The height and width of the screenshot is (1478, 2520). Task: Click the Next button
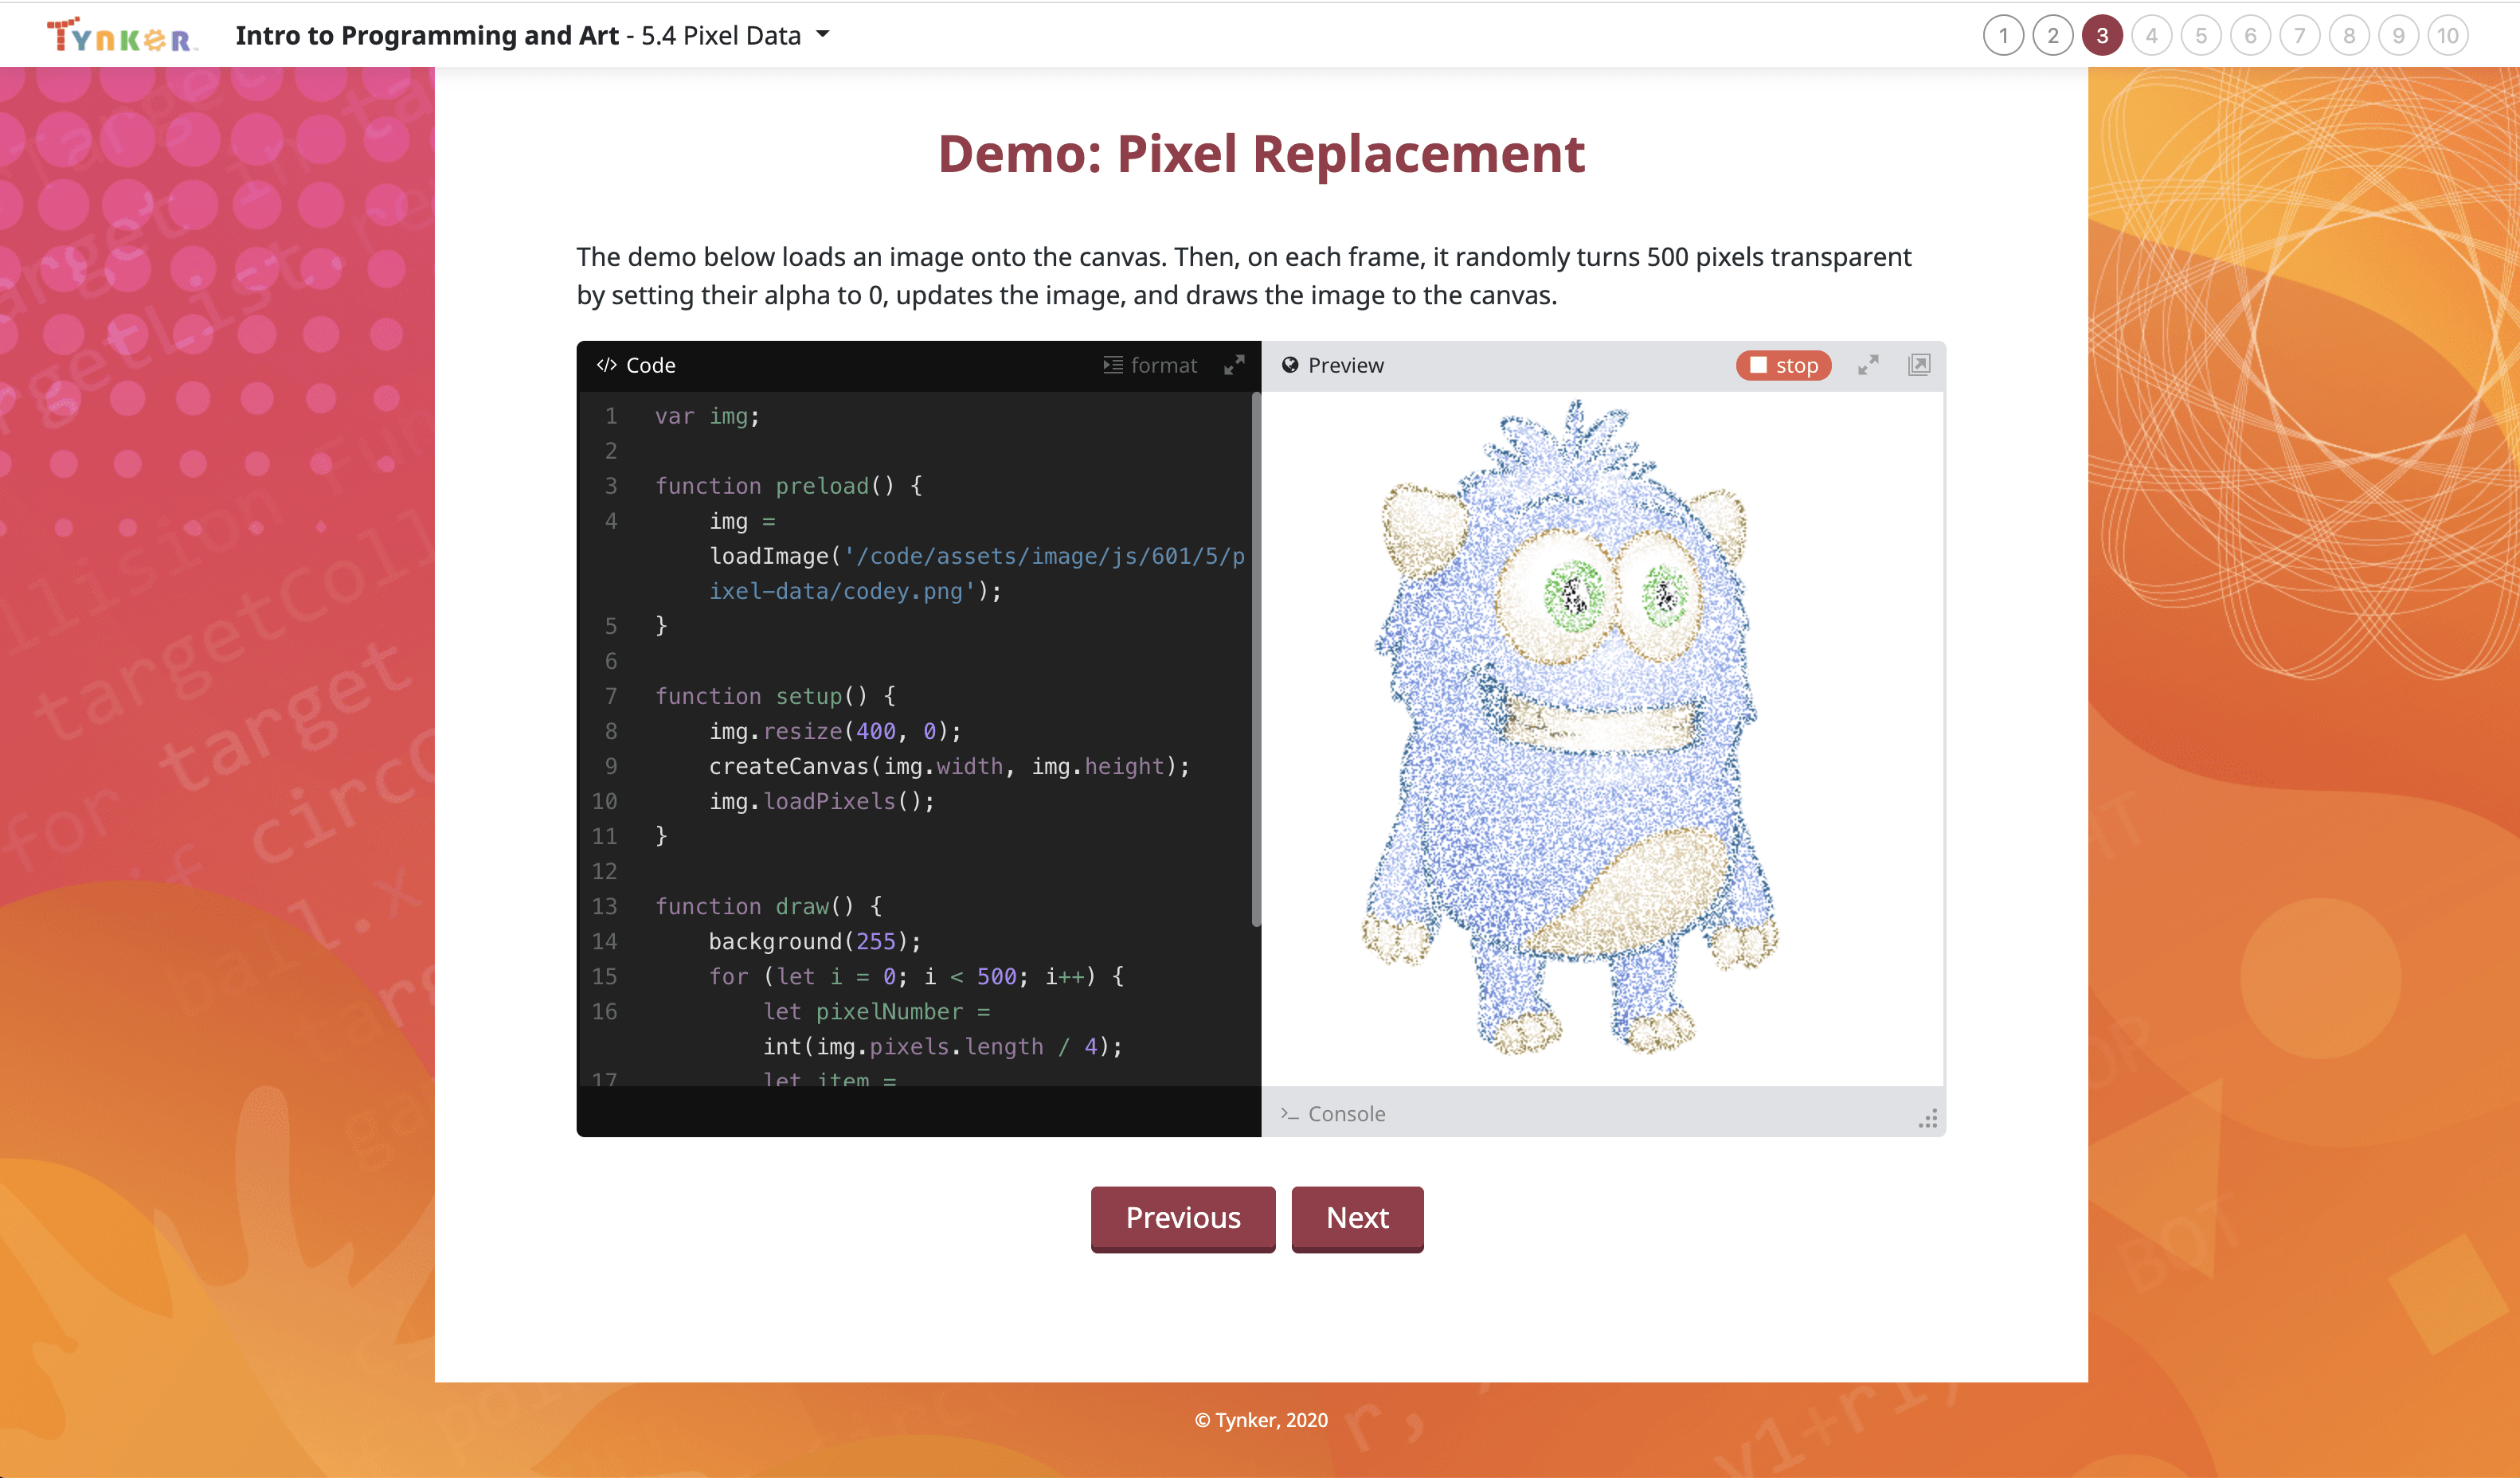[1357, 1218]
